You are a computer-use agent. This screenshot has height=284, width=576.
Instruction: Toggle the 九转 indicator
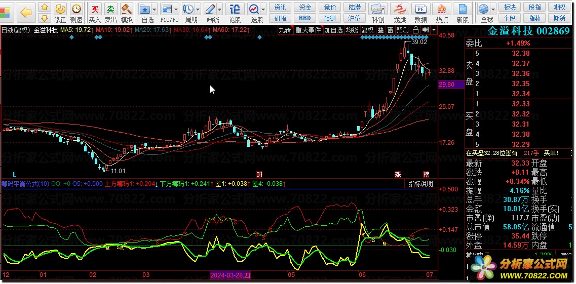pyautogui.click(x=285, y=30)
